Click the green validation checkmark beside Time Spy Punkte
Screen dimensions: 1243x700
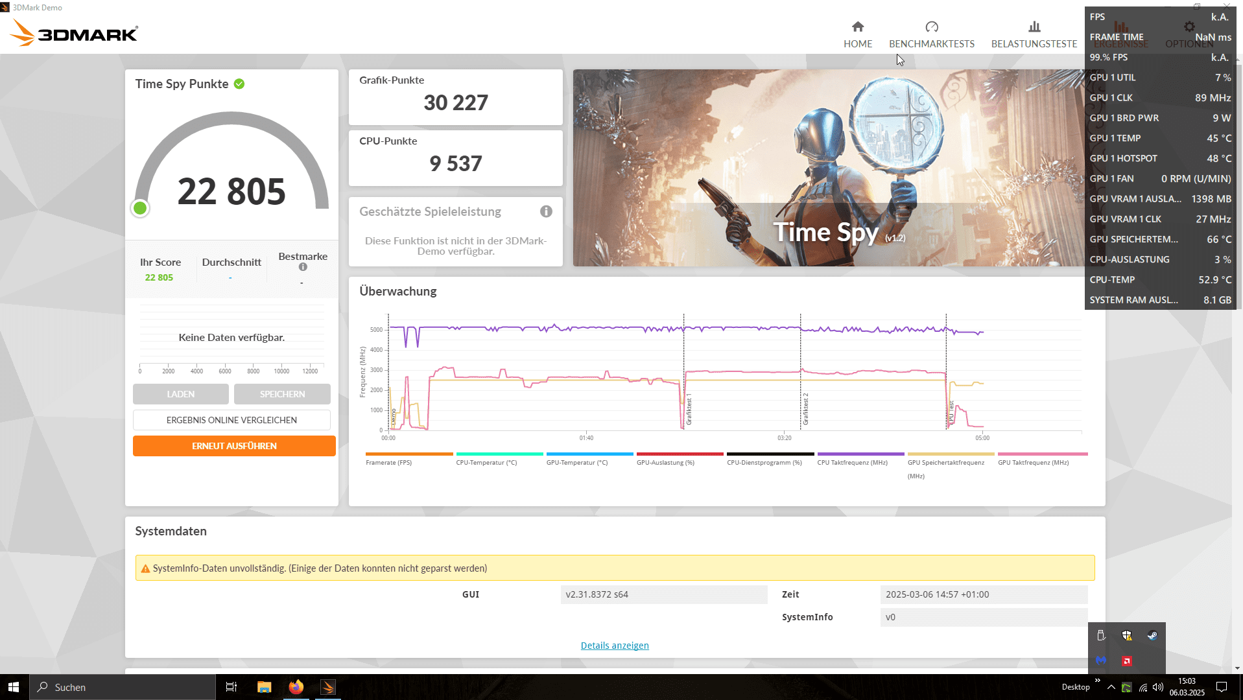click(x=239, y=84)
